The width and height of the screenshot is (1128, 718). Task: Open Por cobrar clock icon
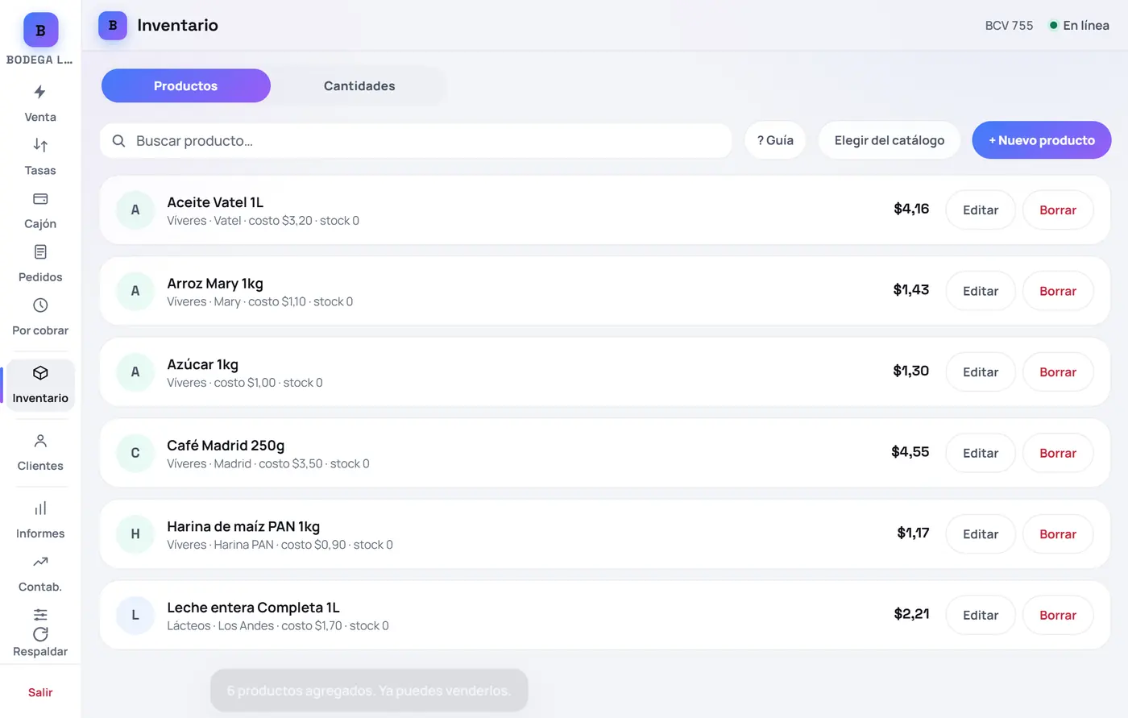pos(40,305)
